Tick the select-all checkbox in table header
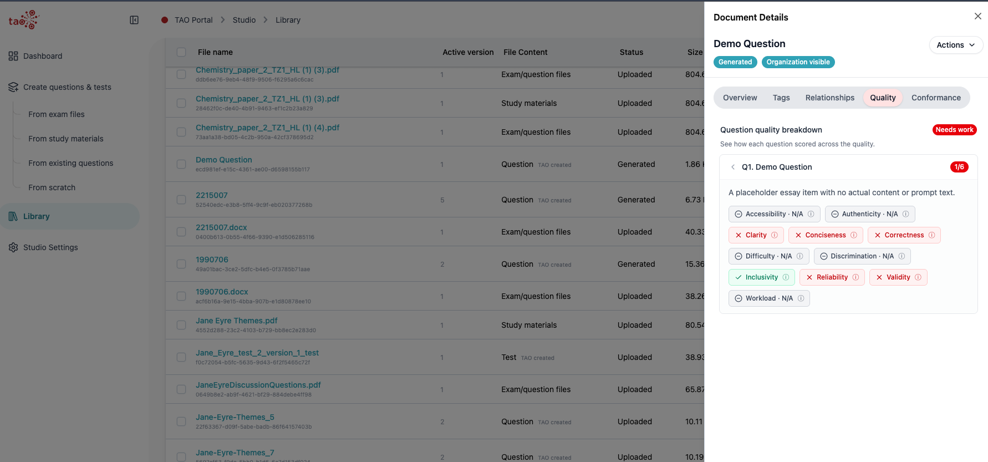The image size is (988, 462). click(181, 52)
